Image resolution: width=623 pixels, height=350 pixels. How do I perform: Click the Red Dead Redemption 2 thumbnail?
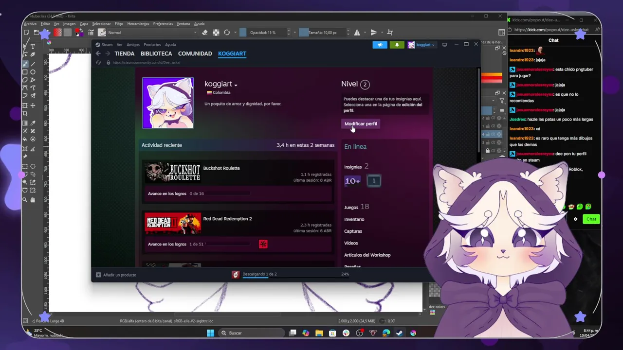pos(172,223)
